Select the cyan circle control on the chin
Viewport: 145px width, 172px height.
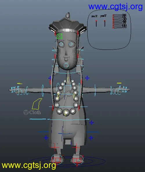66,66
